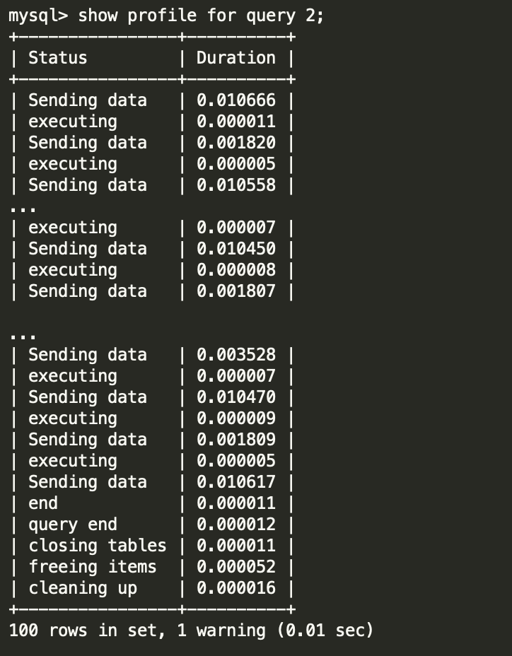Select the 0.001820 duration value
The height and width of the screenshot is (656, 512).
pos(235,143)
